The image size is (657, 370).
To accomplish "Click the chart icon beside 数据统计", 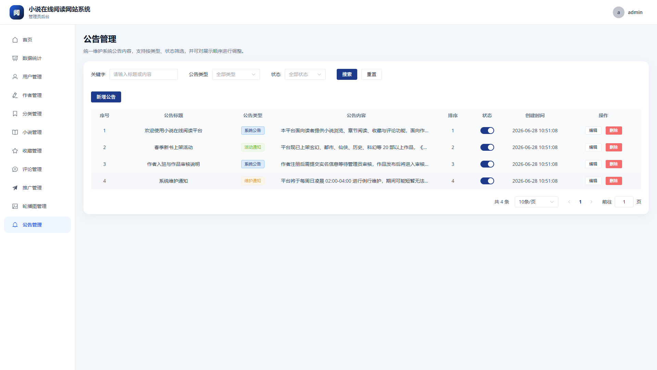I will tap(15, 58).
